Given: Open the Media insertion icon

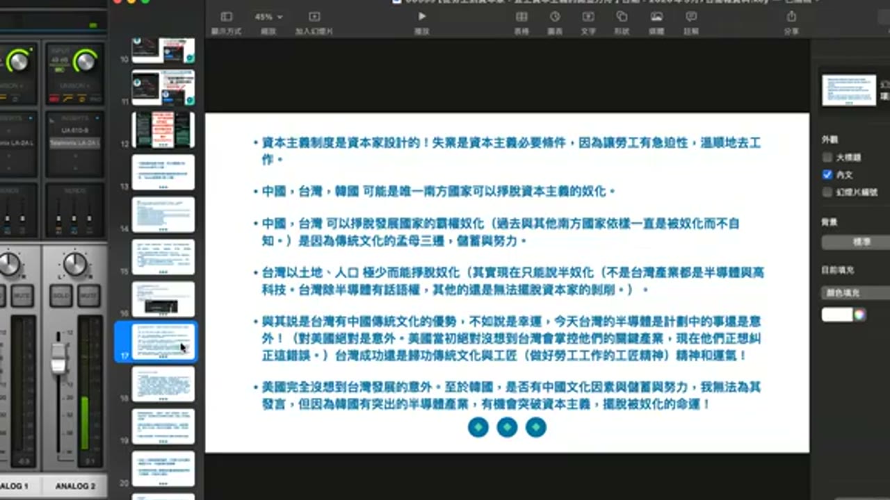Looking at the screenshot, I should pyautogui.click(x=656, y=17).
